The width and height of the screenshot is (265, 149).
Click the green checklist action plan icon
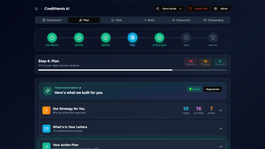coord(47,146)
